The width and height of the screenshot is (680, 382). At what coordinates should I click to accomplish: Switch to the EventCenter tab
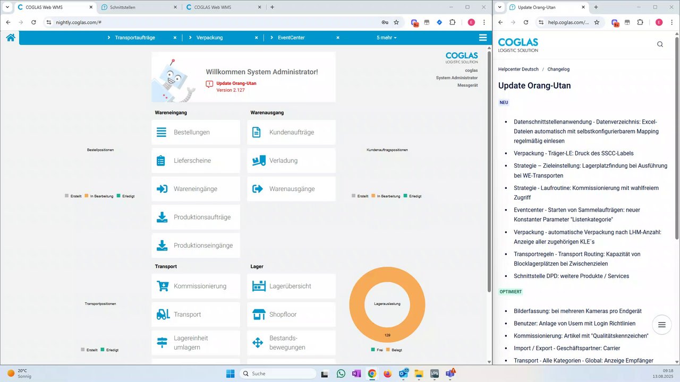point(291,38)
